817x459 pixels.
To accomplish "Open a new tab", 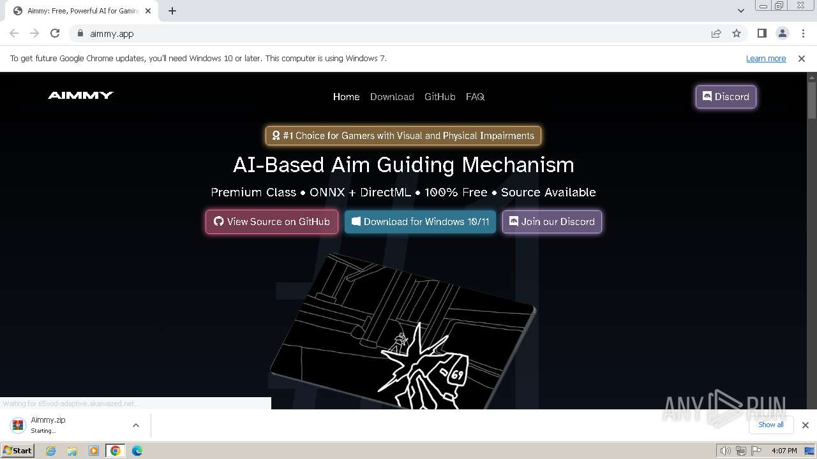I will (172, 11).
